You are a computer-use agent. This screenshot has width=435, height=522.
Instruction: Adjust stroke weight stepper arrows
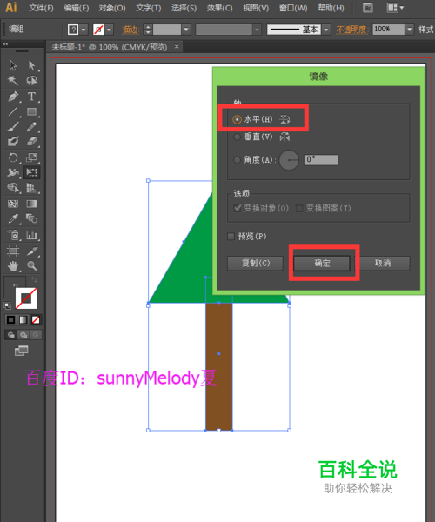click(148, 30)
